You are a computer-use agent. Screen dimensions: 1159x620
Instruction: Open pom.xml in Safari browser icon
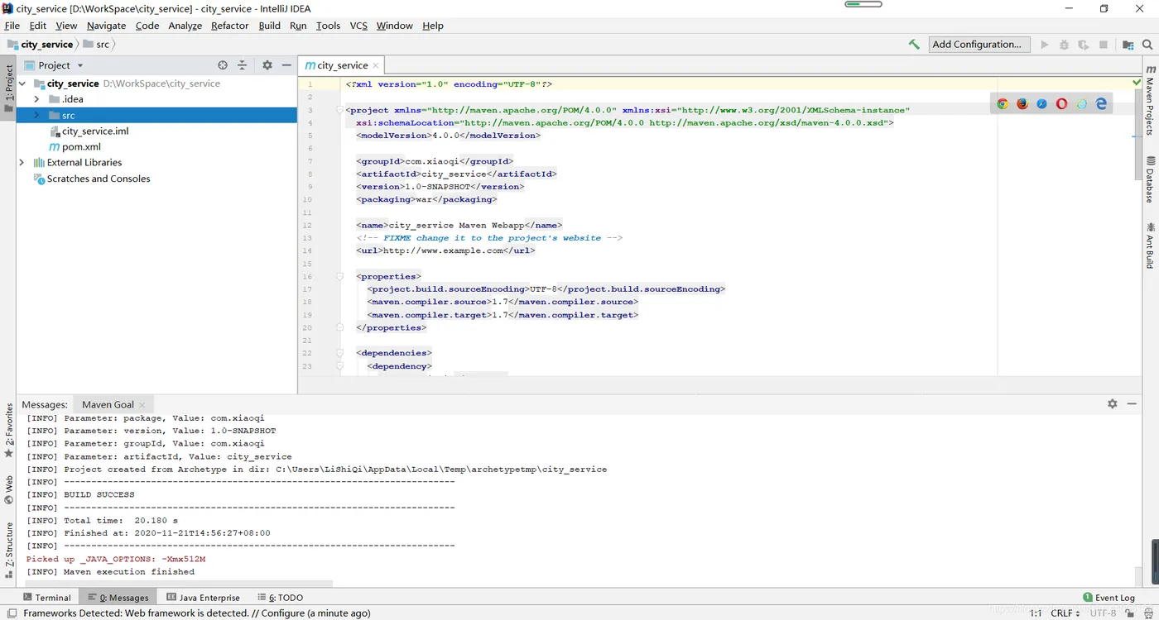pyautogui.click(x=1041, y=104)
